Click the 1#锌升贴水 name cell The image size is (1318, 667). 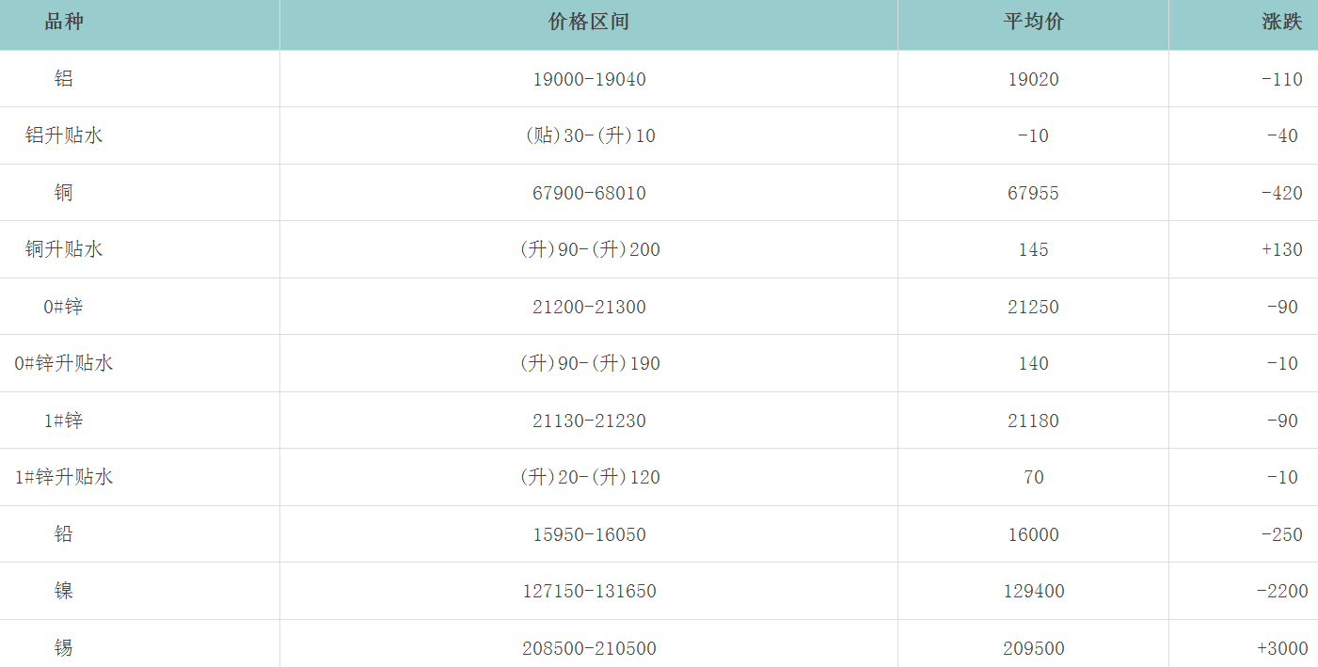click(64, 477)
